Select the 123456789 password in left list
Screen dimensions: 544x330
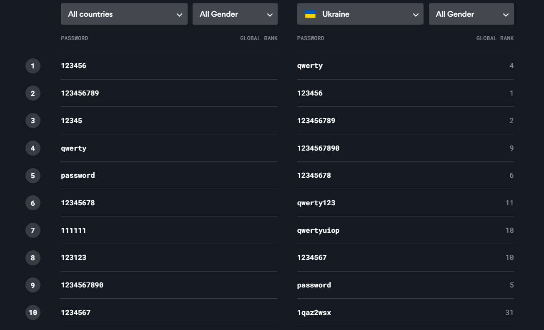(80, 93)
